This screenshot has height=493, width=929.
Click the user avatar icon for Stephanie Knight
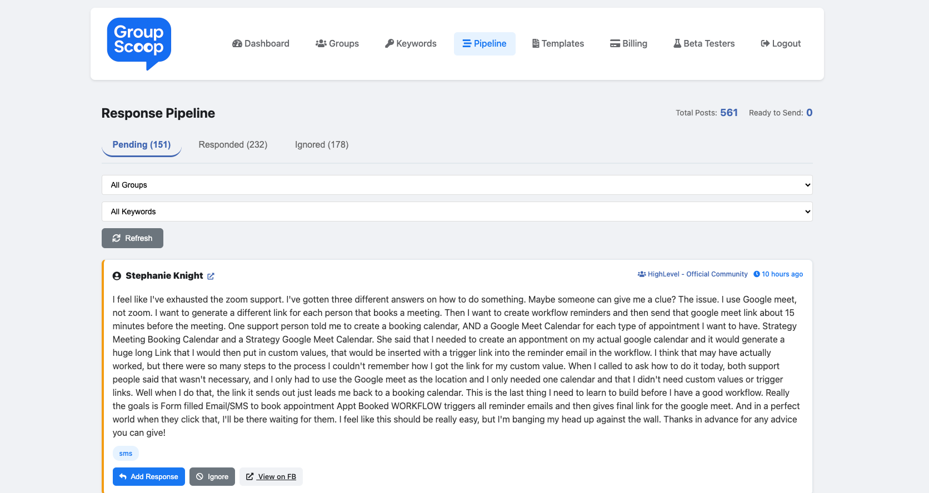tap(117, 276)
